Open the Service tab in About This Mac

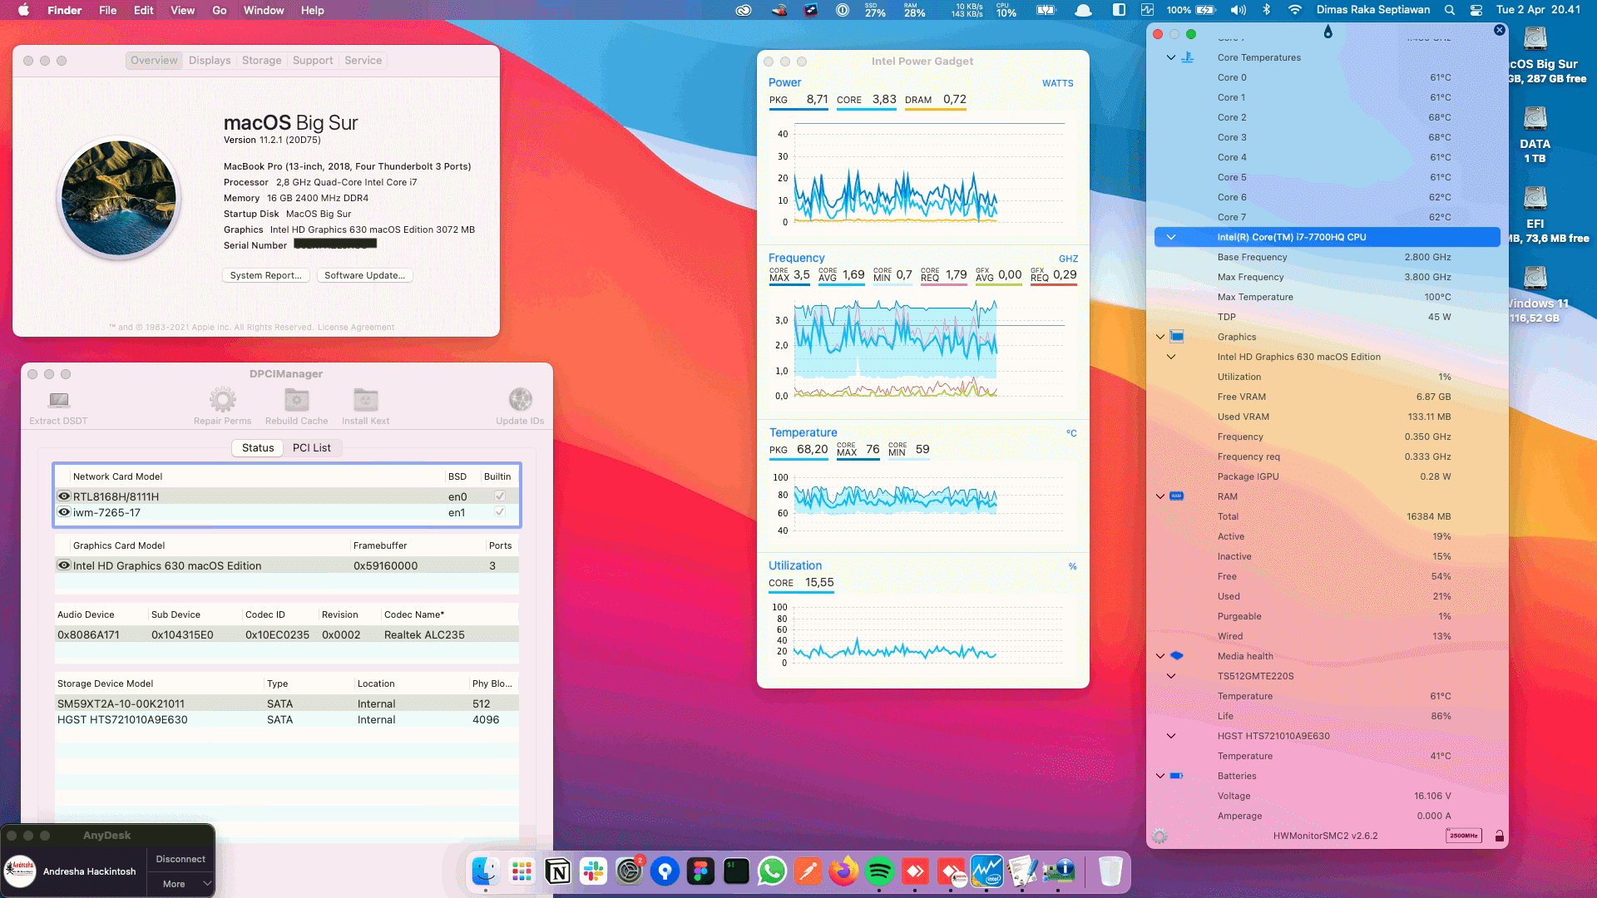pyautogui.click(x=363, y=61)
